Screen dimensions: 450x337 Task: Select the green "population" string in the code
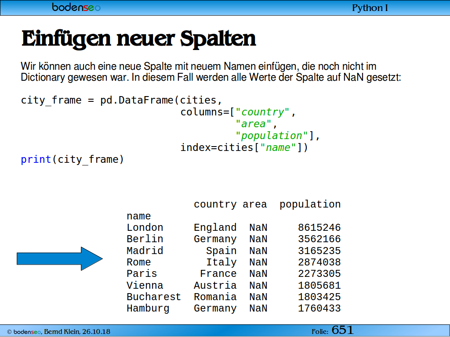[x=272, y=136]
